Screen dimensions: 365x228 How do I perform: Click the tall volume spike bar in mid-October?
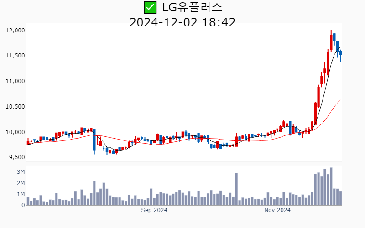pos(236,189)
